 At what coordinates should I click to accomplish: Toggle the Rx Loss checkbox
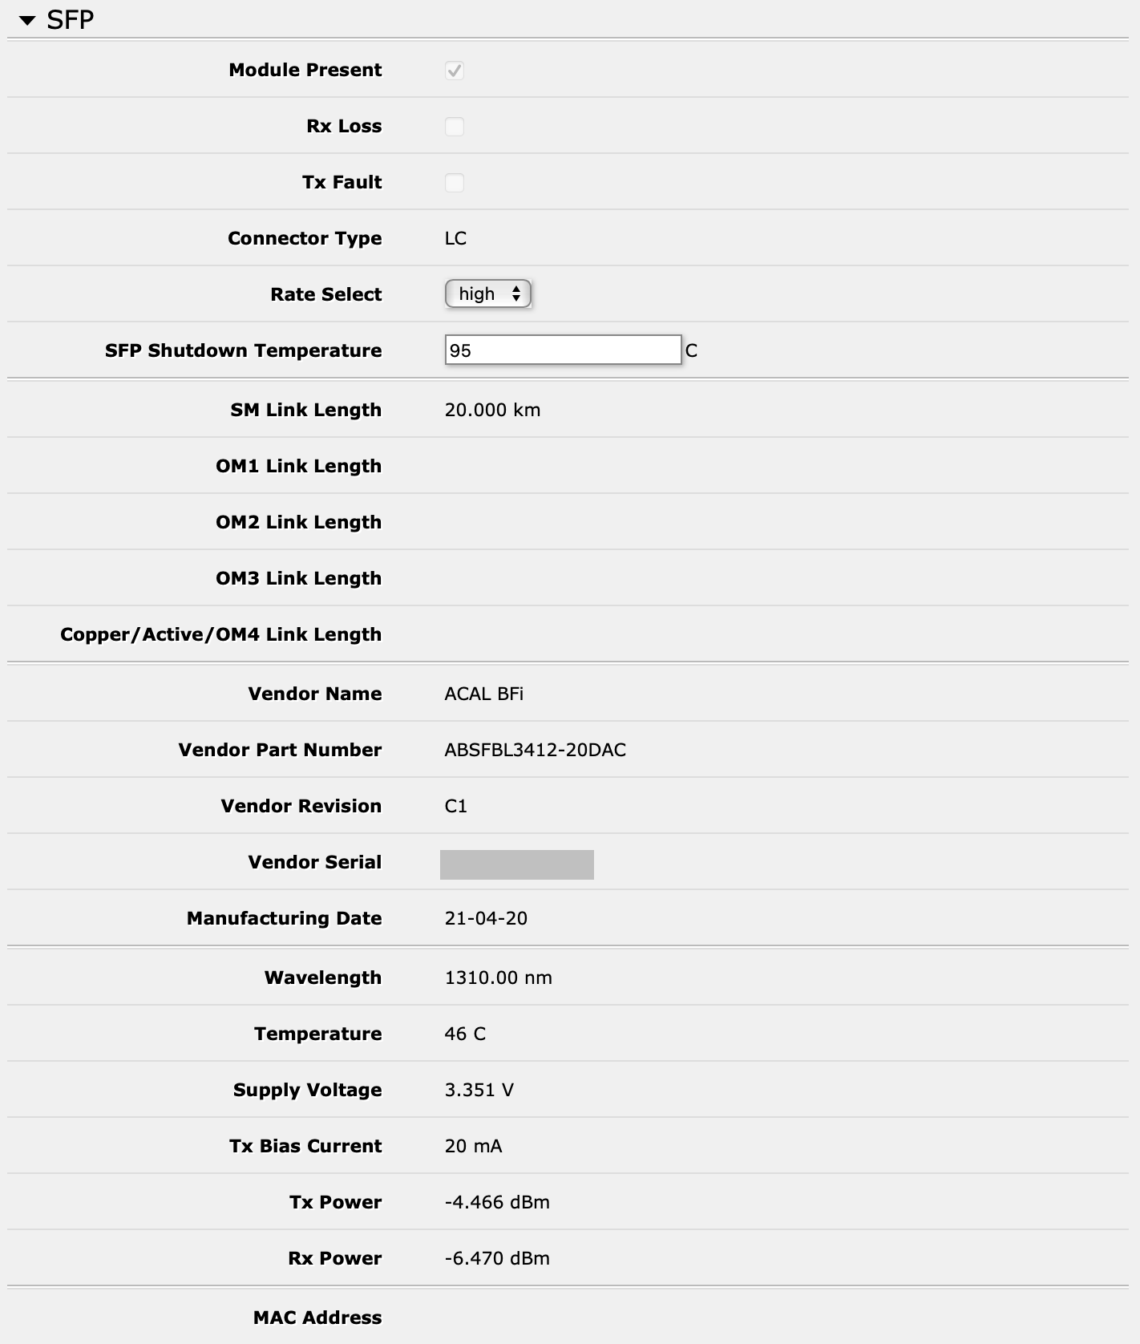click(455, 126)
